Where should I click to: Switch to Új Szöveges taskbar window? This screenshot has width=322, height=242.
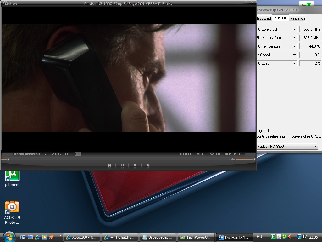pos(158,237)
